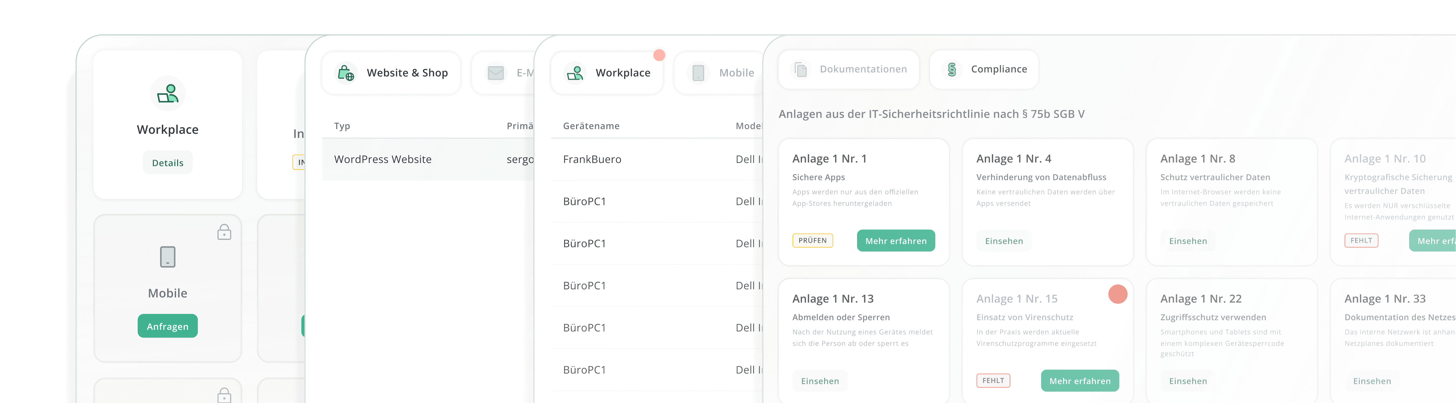Click the Einsatz von Virenschutz subtitle

pos(1025,318)
